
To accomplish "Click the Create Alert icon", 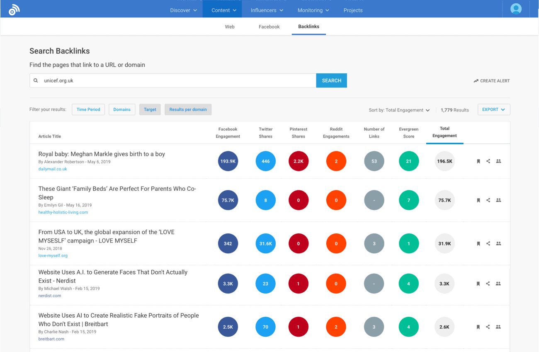I will 476,80.
